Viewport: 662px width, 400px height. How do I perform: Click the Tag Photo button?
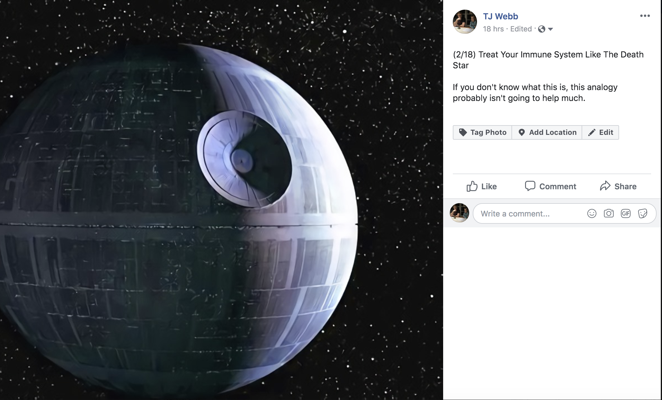[482, 132]
